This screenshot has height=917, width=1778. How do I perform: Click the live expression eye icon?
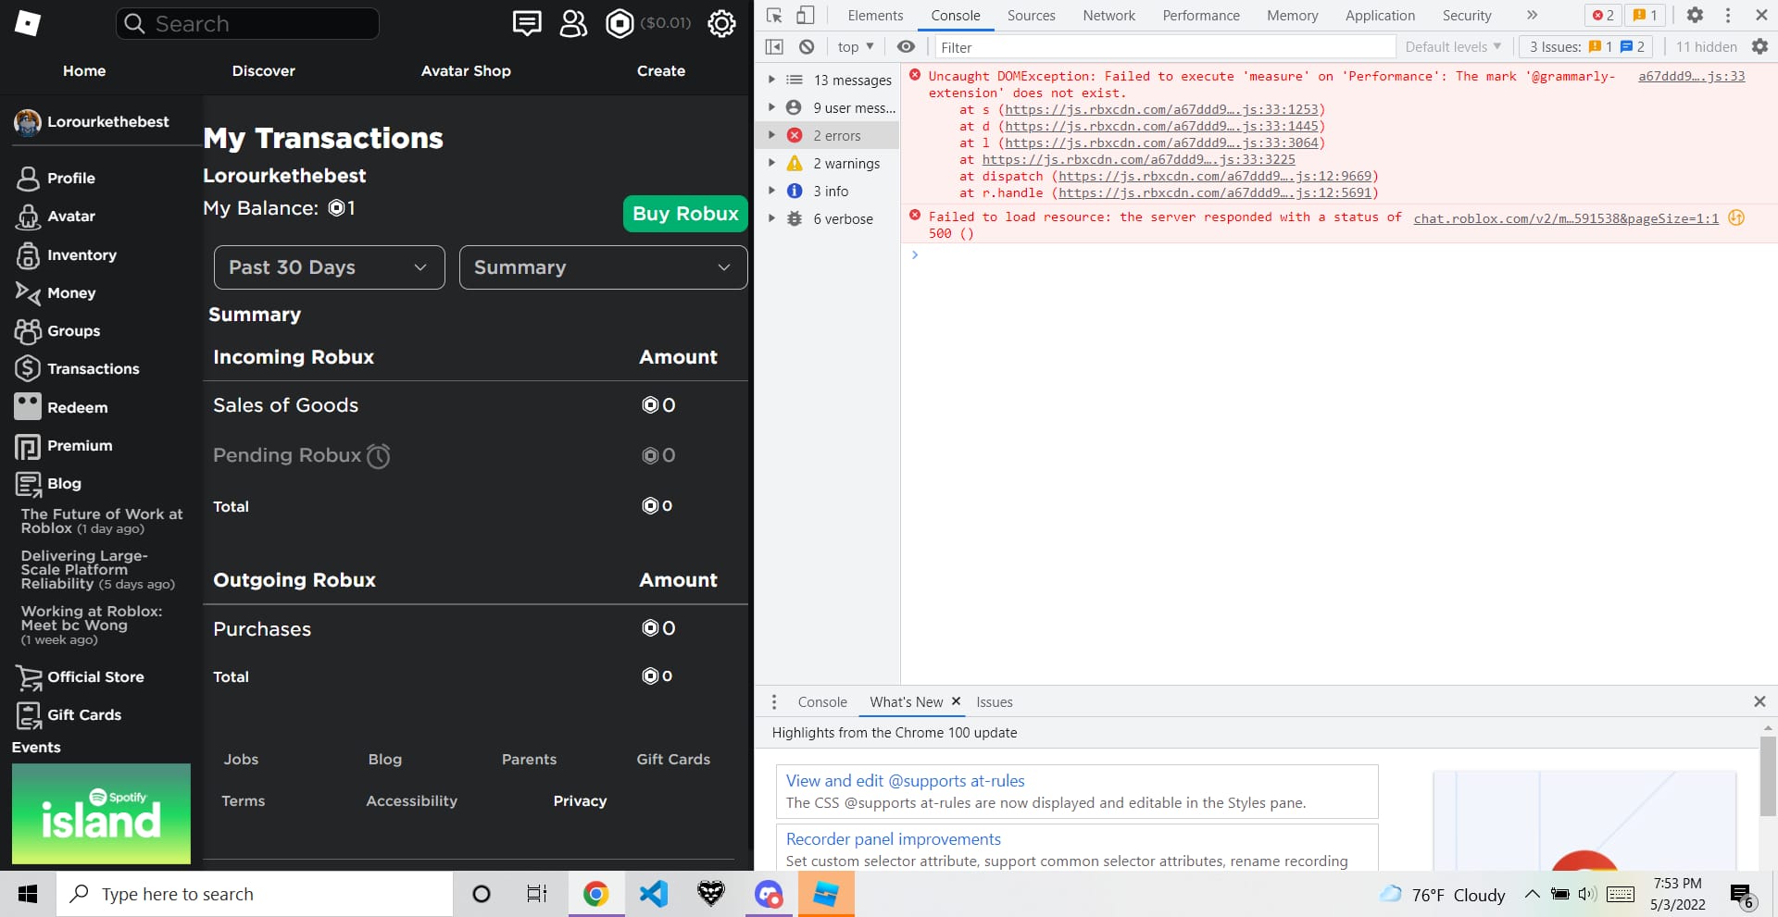point(906,46)
